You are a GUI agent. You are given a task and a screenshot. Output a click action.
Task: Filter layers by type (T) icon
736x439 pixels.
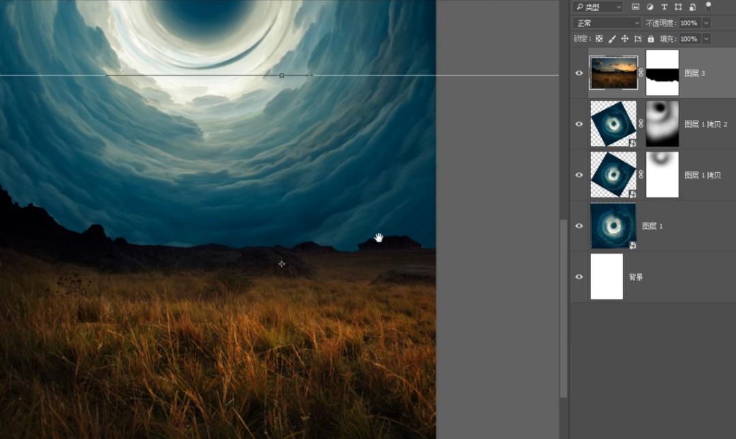(x=664, y=7)
